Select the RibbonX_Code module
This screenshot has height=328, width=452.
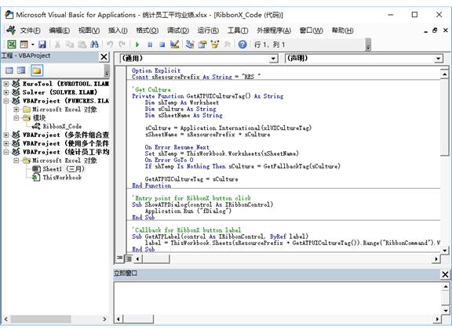(62, 126)
